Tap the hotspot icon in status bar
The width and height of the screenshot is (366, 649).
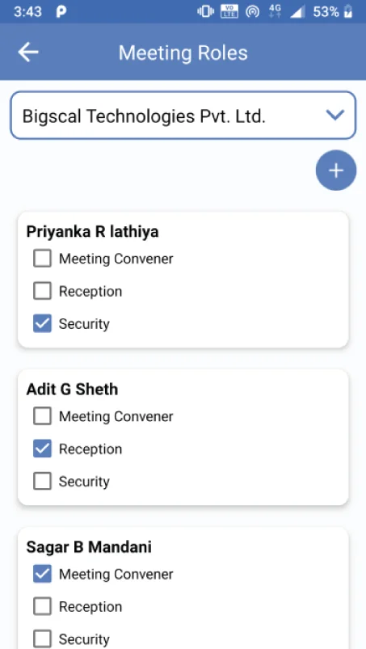pyautogui.click(x=252, y=11)
